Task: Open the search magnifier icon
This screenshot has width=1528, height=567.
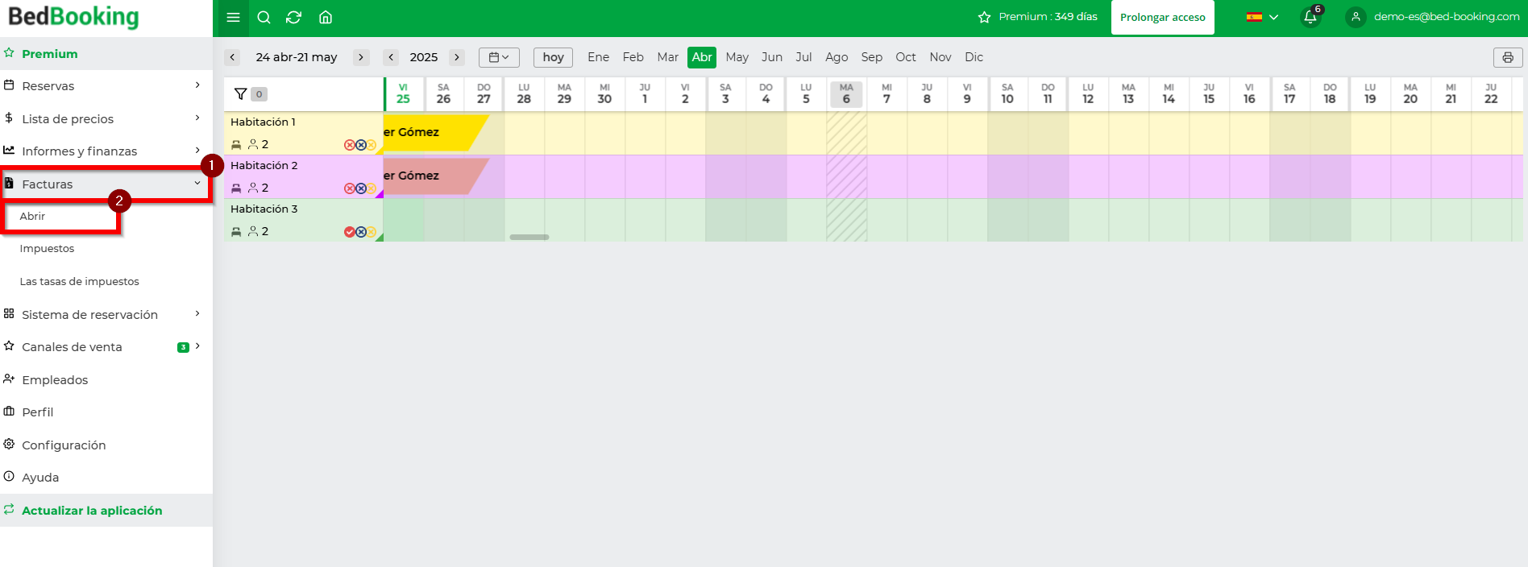Action: point(264,17)
